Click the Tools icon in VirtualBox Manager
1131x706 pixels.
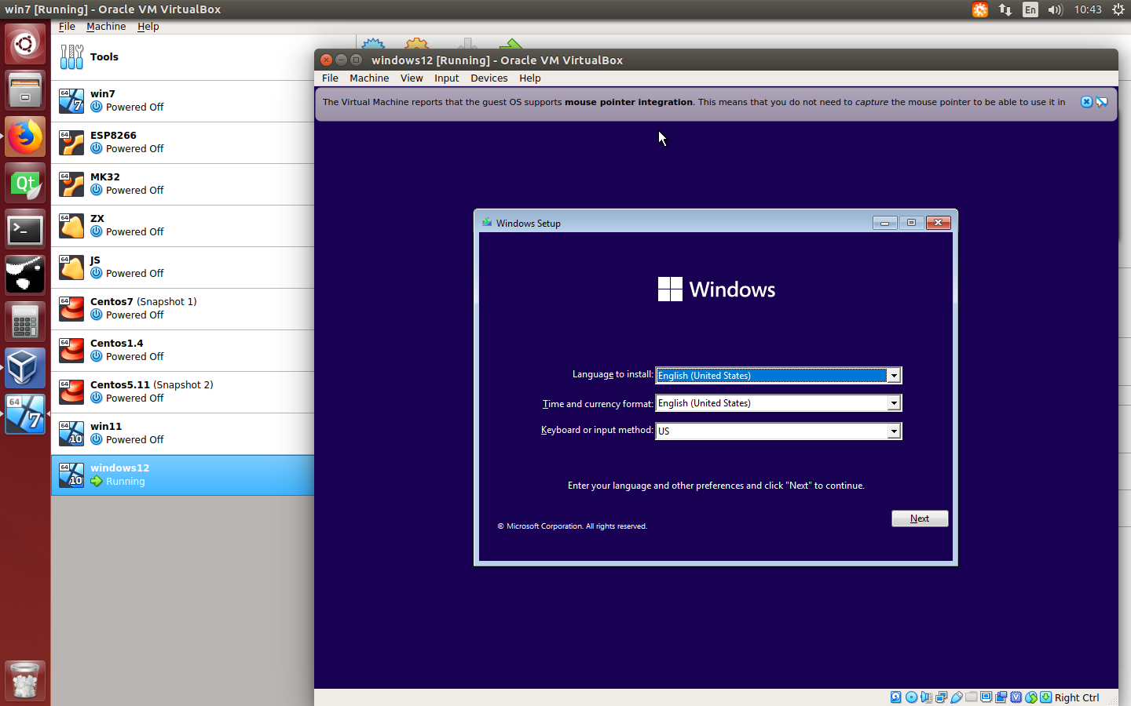71,56
